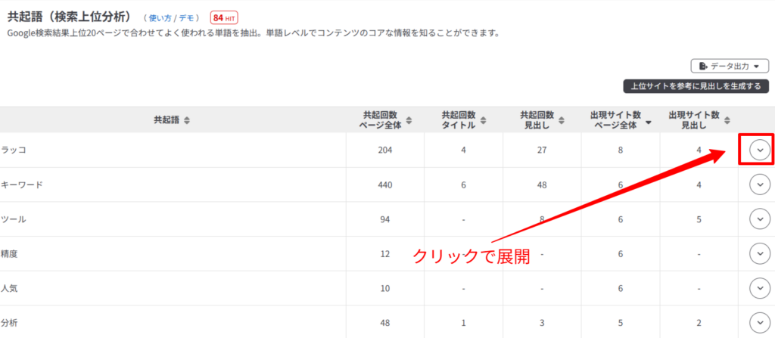Image resolution: width=775 pixels, height=338 pixels.
Task: Select the キーワード co-occurrence word cell
Action: pos(21,185)
